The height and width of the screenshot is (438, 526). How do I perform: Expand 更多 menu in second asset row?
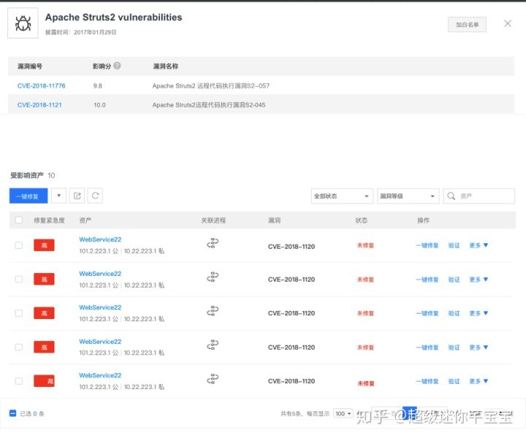point(479,280)
